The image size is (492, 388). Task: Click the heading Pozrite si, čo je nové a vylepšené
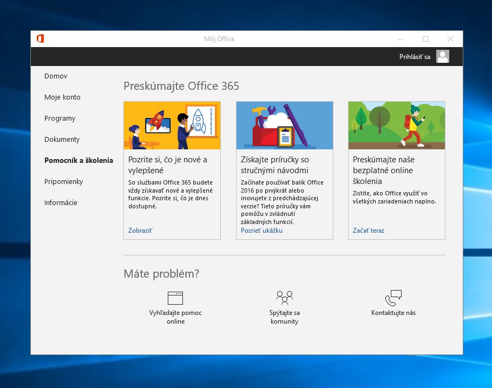tap(168, 165)
